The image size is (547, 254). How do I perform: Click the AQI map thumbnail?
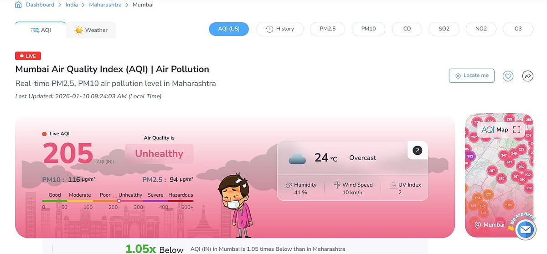click(x=499, y=182)
